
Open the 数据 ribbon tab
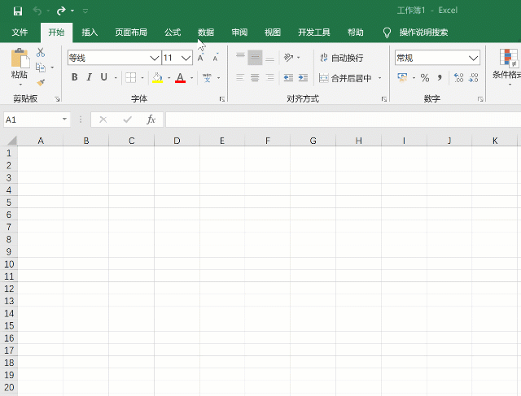[205, 33]
